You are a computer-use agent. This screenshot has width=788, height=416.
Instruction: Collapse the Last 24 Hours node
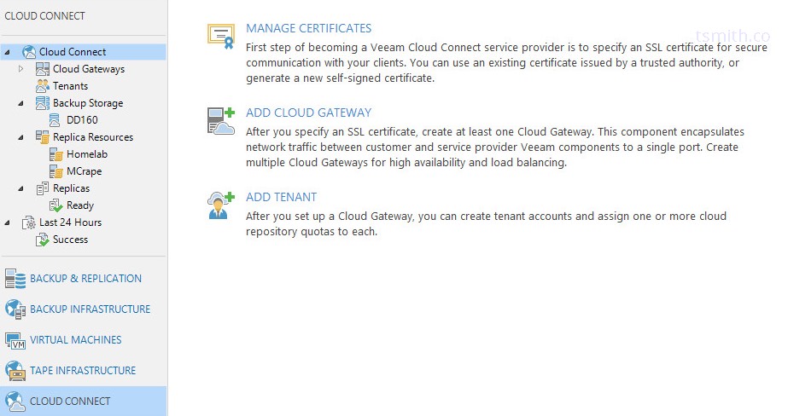[x=8, y=222]
